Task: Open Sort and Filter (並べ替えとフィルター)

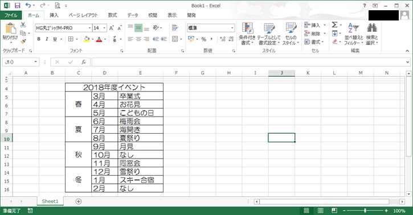Action: click(354, 34)
